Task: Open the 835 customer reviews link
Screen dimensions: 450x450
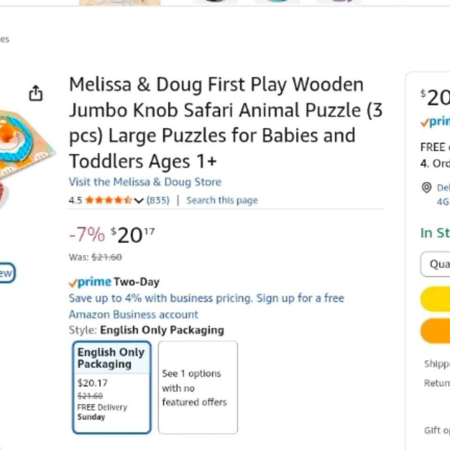Action: click(x=157, y=201)
